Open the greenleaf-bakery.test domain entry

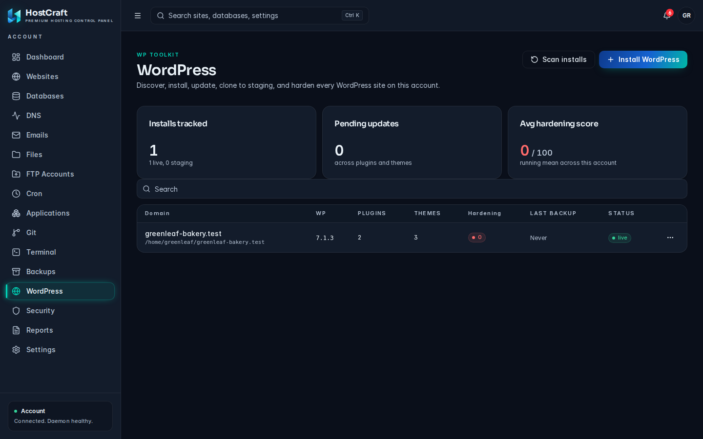[183, 234]
